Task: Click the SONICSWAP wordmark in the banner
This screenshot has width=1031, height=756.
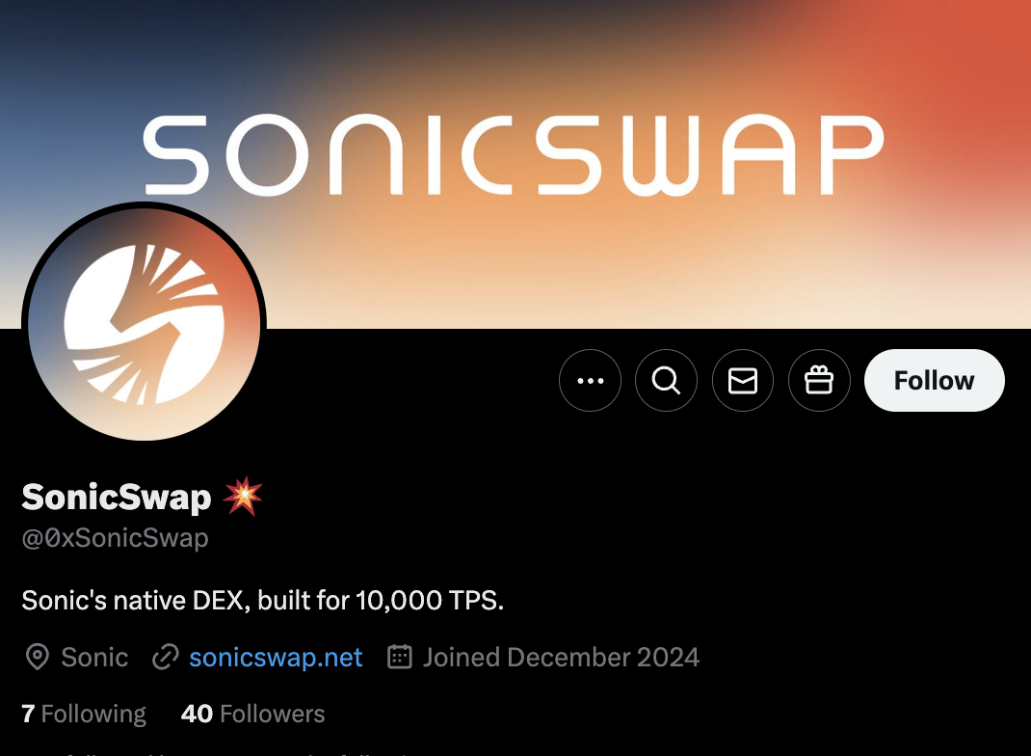Action: pyautogui.click(x=514, y=155)
